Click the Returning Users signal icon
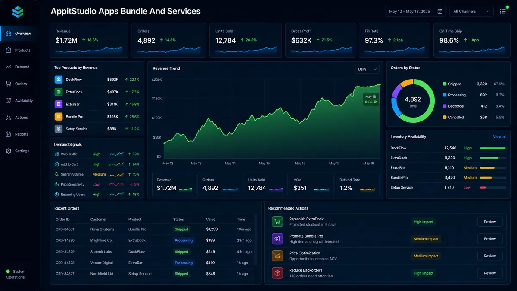The image size is (517, 291). click(57, 195)
